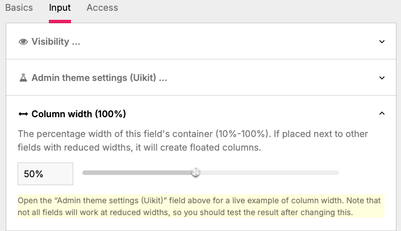Collapse Column width with its chevron-up arrow
The height and width of the screenshot is (231, 401).
click(x=382, y=113)
